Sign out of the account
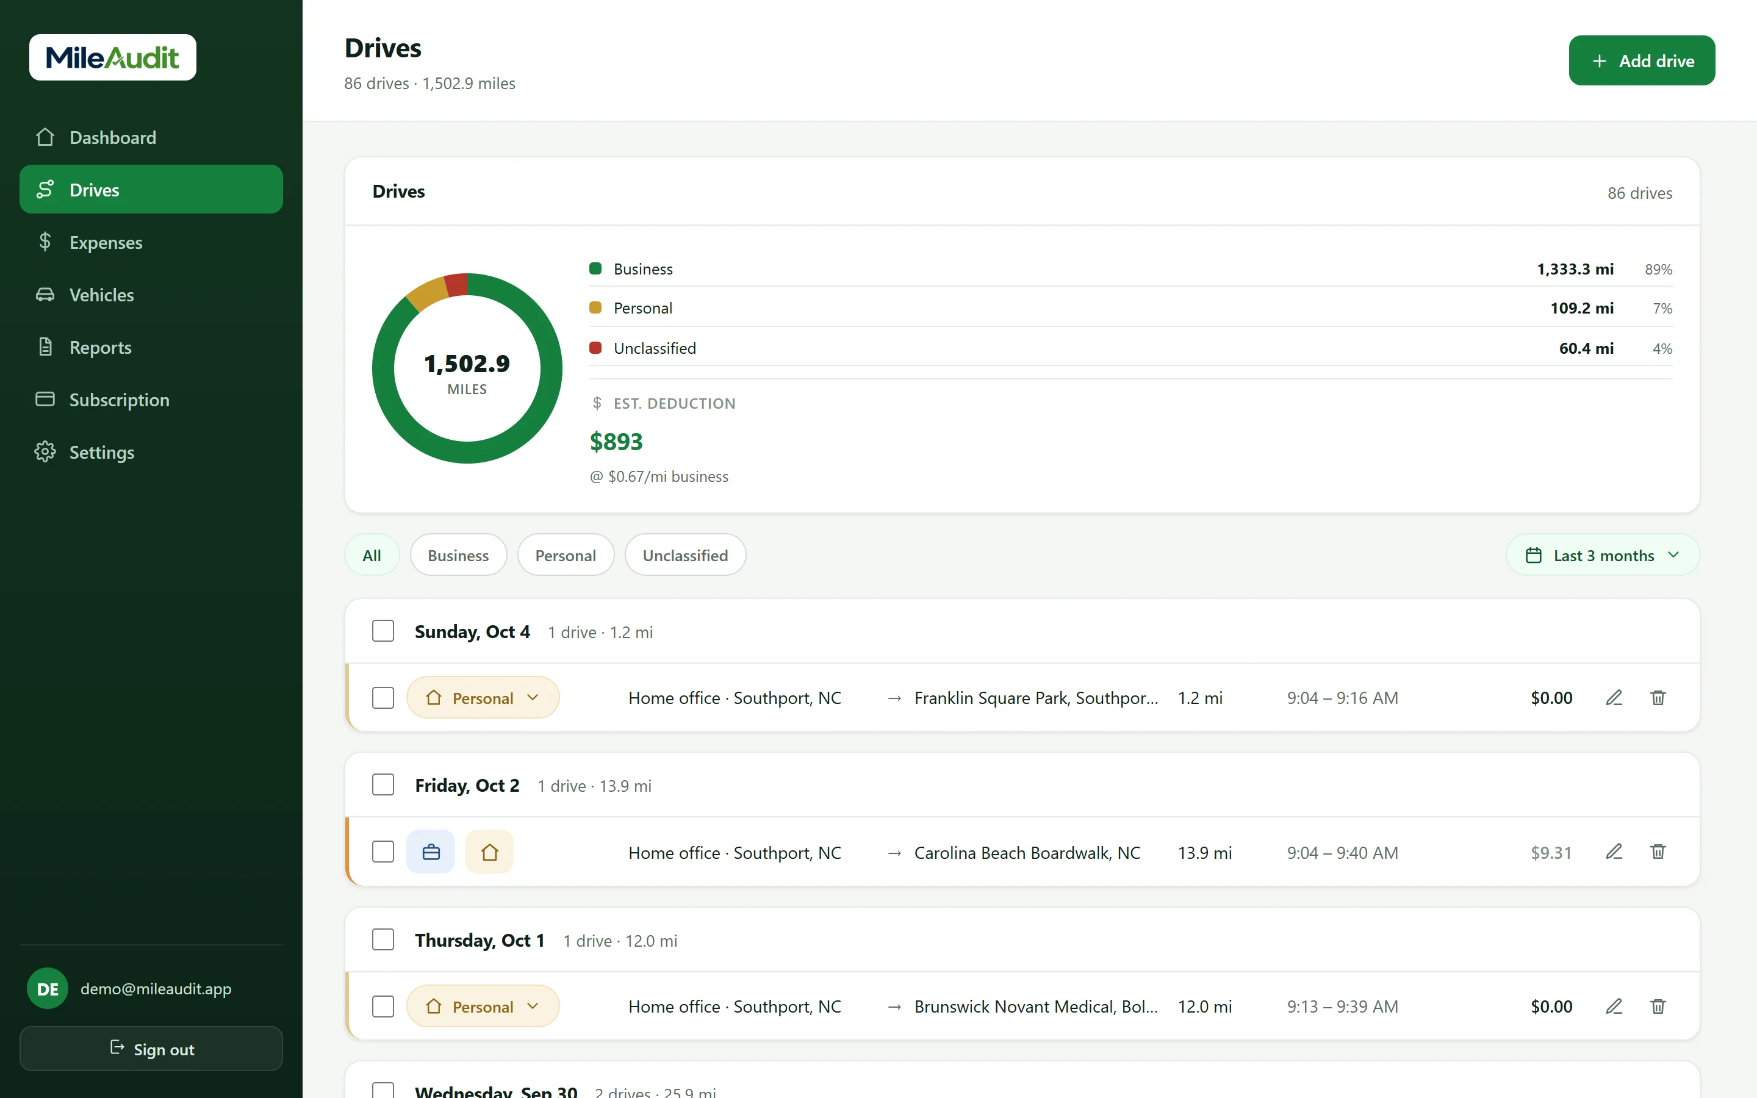The width and height of the screenshot is (1757, 1098). [151, 1049]
